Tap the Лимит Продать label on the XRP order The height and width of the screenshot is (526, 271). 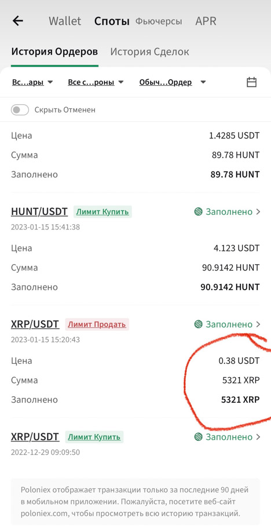pyautogui.click(x=97, y=324)
